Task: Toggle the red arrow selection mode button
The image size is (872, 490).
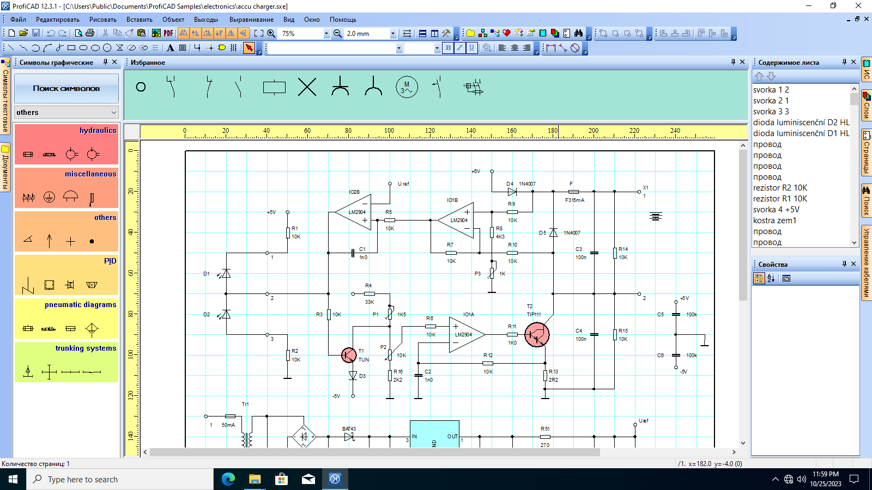Action: [249, 48]
